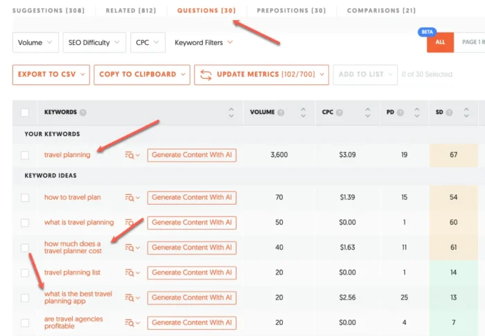The image size is (485, 336).
Task: Click the info icon next to VOLUME header
Action: coord(281,112)
